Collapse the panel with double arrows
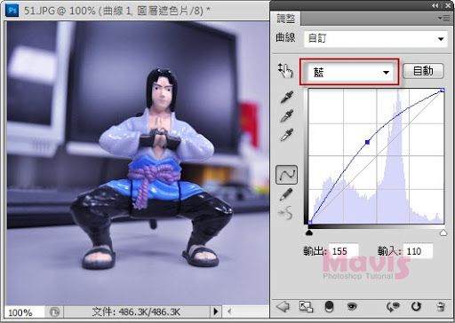Viewport: 455px width, 323px height. (x=435, y=5)
